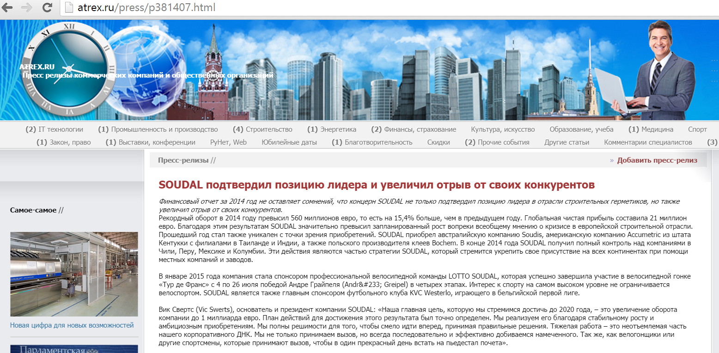Screen dimensions: 719x353
Task: Select Закон, право category
Action: click(x=70, y=142)
